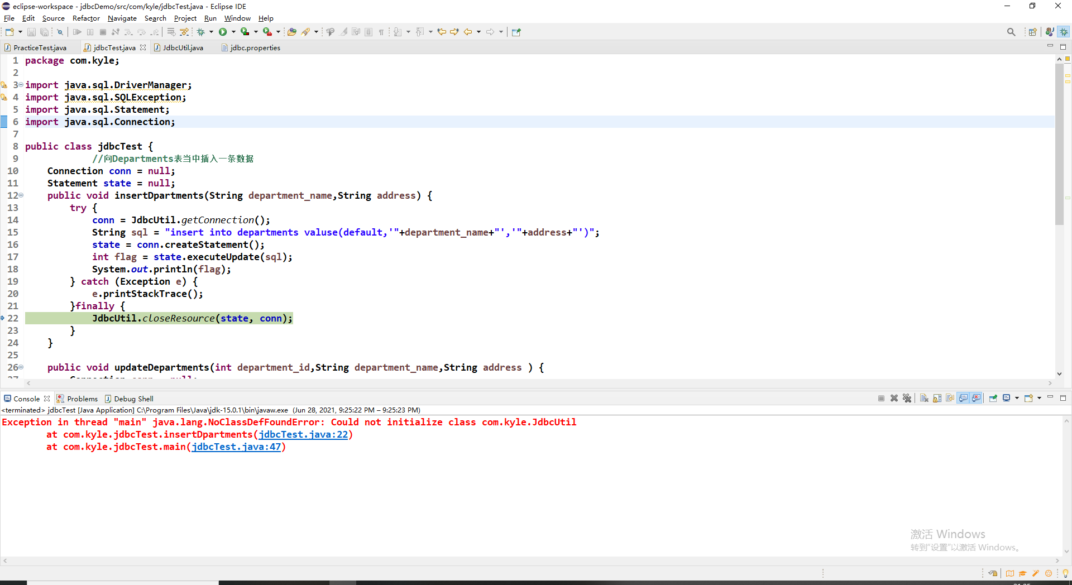Click the New file wizard icon
Image resolution: width=1072 pixels, height=585 pixels.
pyautogui.click(x=9, y=32)
